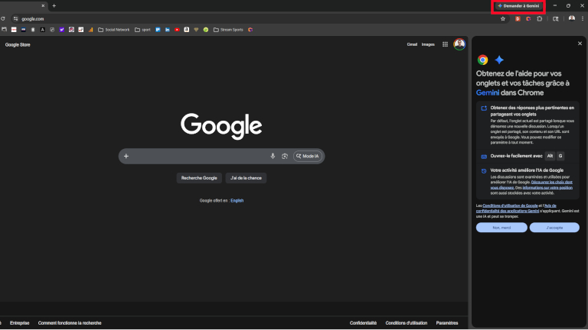Open the Extensions puzzle-piece menu
Screen dimensions: 588x330
point(539,18)
